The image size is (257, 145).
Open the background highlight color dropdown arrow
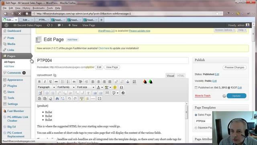110,87
